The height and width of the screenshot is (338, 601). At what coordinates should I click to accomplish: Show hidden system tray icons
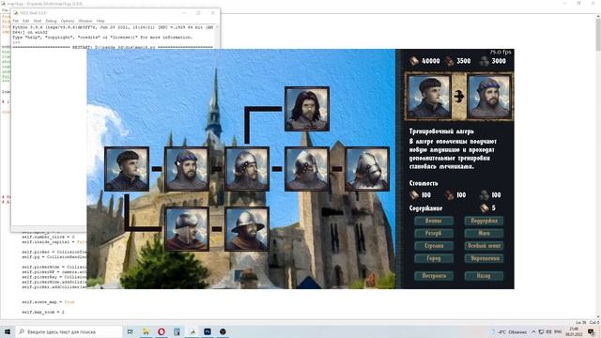(x=533, y=331)
